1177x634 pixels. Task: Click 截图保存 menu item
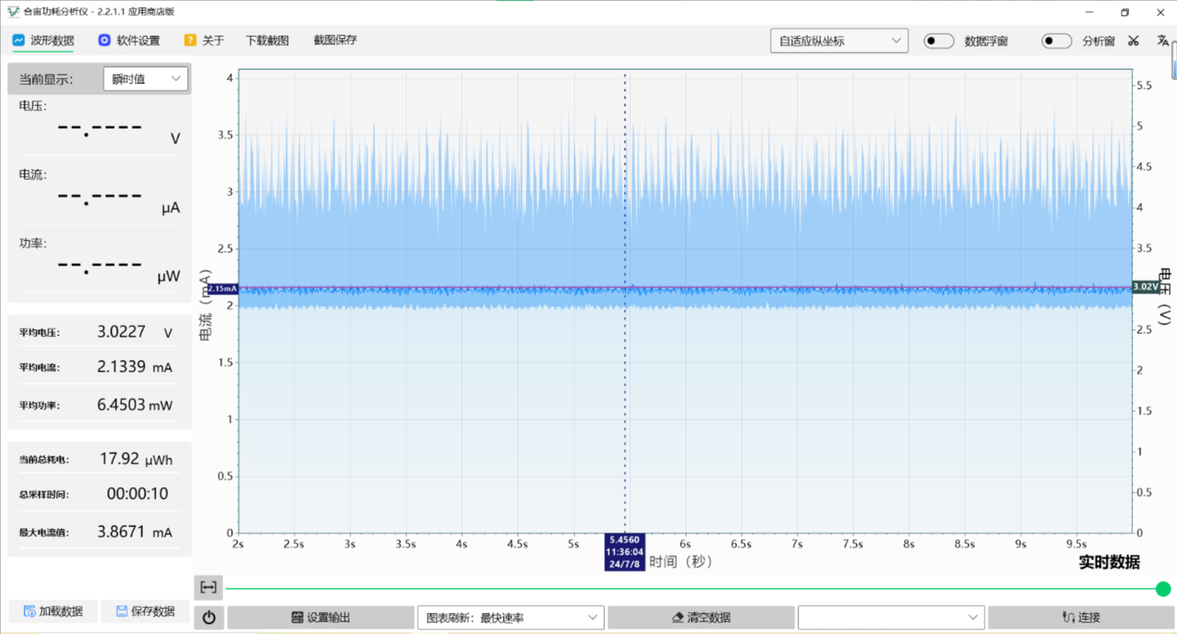(335, 40)
